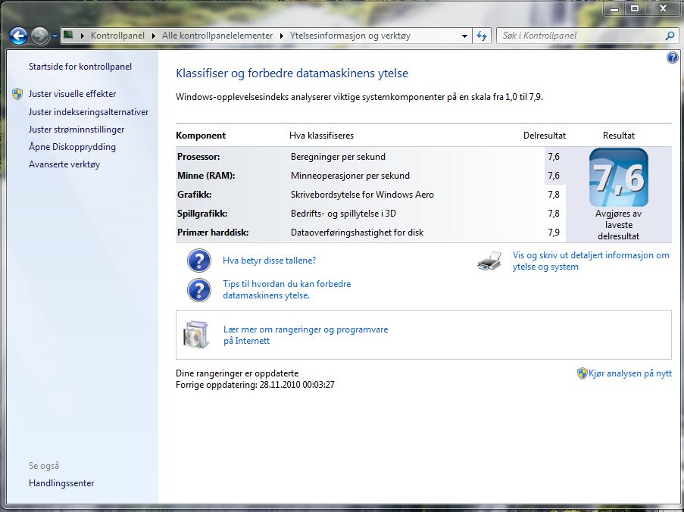This screenshot has width=684, height=512.
Task: Click the Delresultat column header
Action: [x=545, y=136]
